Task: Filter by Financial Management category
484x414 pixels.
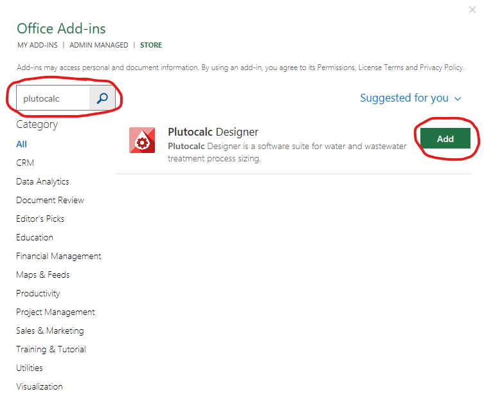Action: click(58, 256)
